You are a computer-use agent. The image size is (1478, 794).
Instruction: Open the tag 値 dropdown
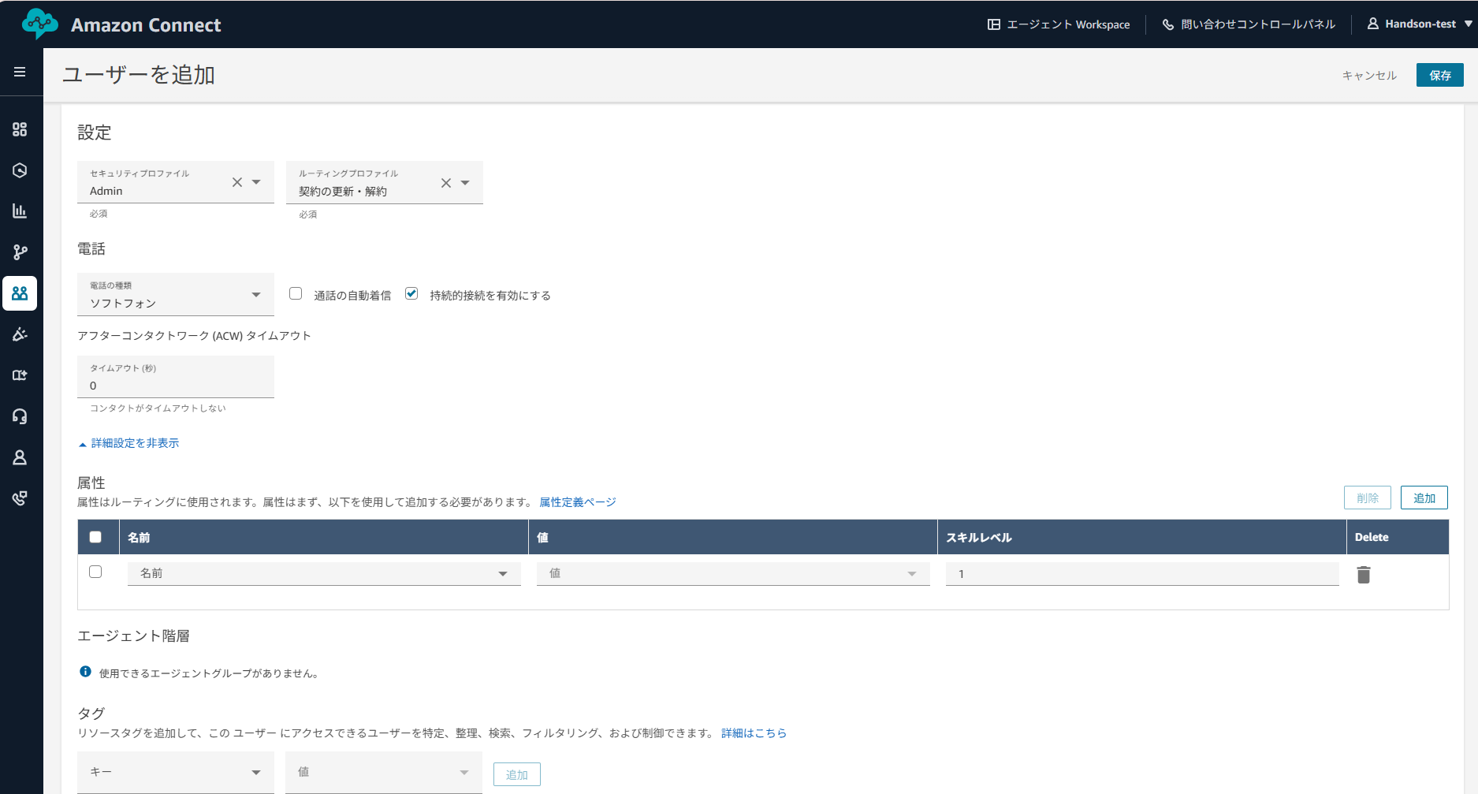point(384,772)
